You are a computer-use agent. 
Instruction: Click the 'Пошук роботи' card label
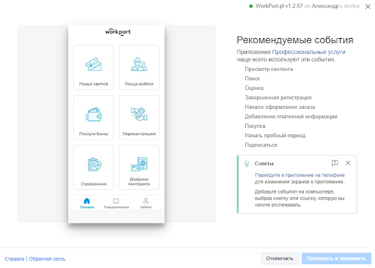click(139, 84)
